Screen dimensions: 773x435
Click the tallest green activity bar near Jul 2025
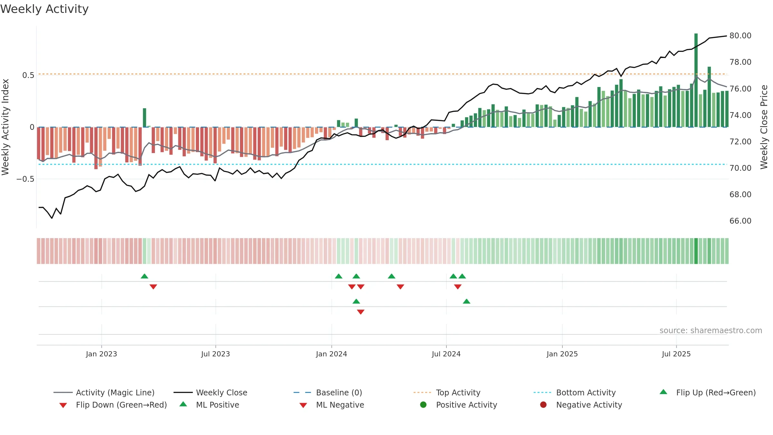tap(696, 80)
